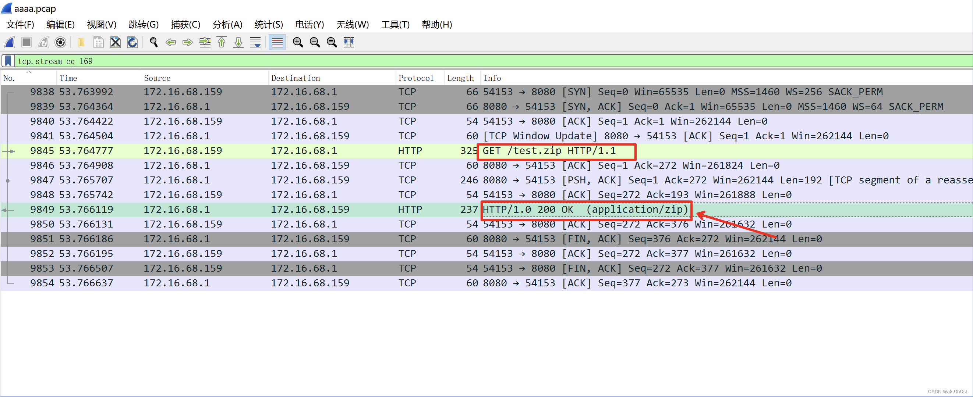Restart current capture icon
This screenshot has width=973, height=397.
(43, 42)
